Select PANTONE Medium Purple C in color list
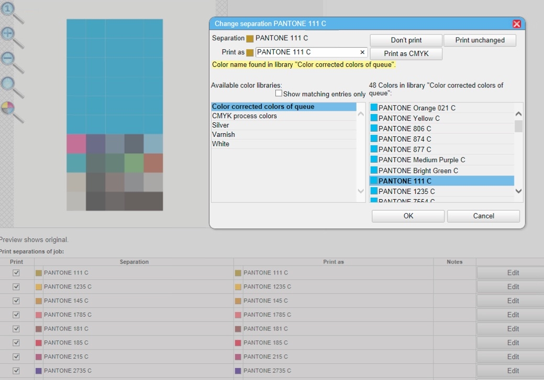 [442, 160]
